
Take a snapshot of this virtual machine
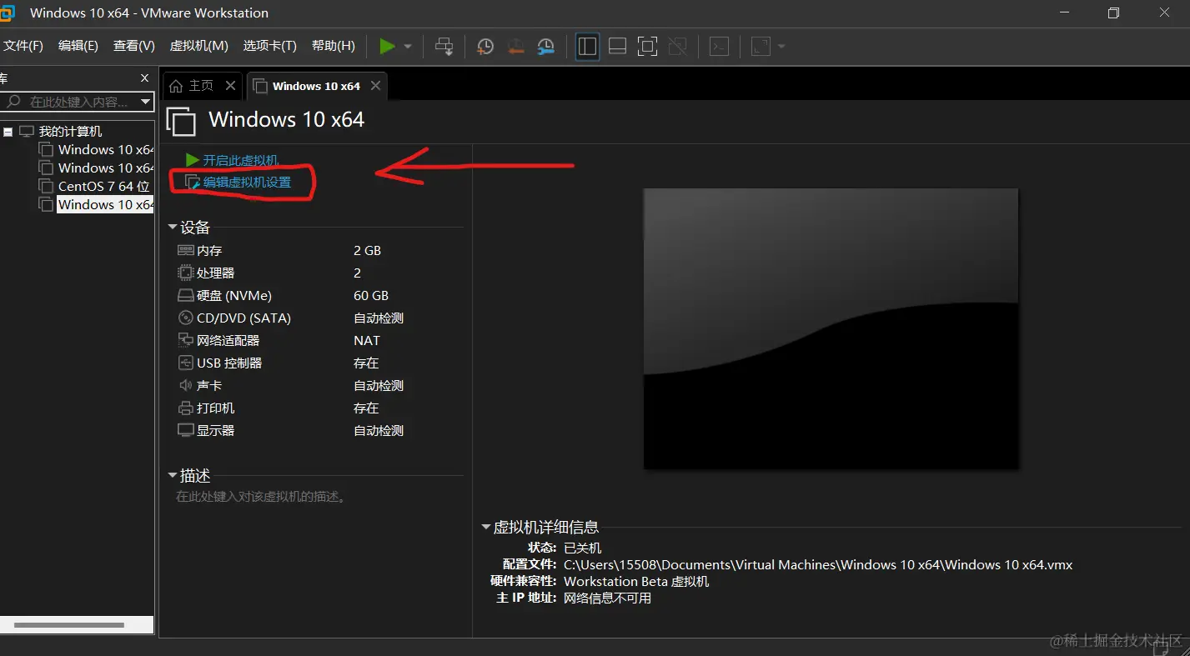(485, 47)
